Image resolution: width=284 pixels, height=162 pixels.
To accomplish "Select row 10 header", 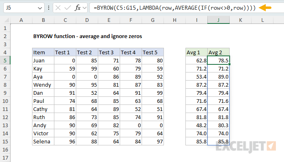I will point(5,101).
